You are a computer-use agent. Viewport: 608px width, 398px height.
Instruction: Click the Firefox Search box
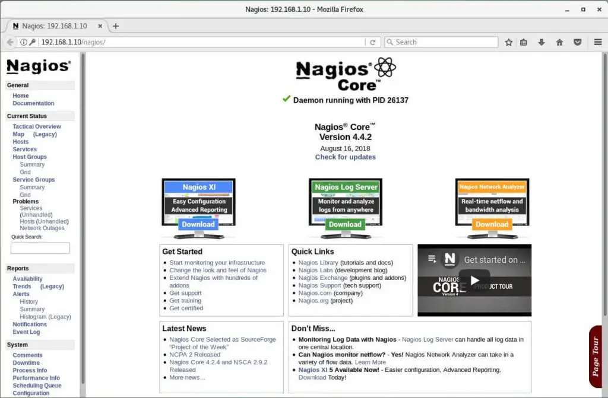(x=441, y=42)
